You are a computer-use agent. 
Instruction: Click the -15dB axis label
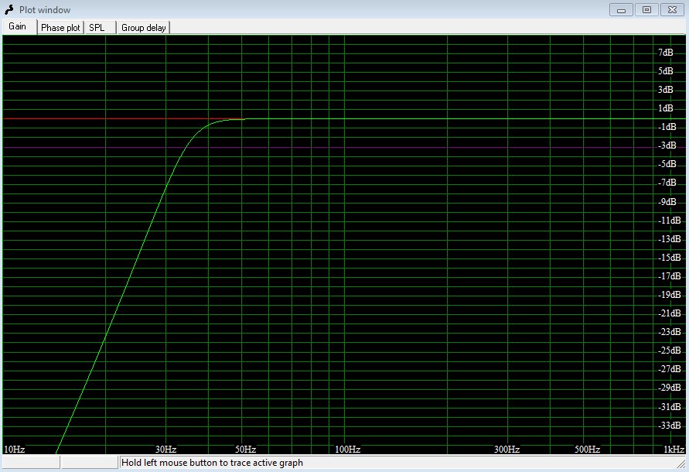coord(670,258)
